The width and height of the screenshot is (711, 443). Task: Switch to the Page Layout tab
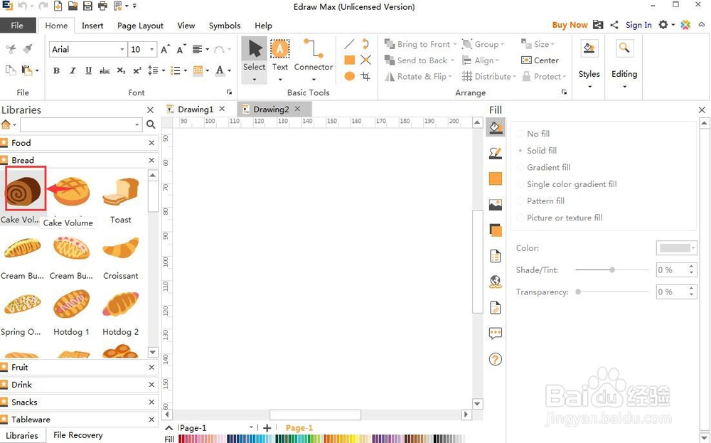[140, 26]
